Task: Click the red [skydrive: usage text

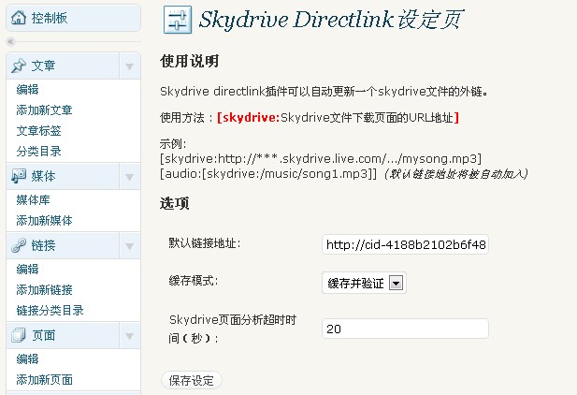Action: (249, 118)
